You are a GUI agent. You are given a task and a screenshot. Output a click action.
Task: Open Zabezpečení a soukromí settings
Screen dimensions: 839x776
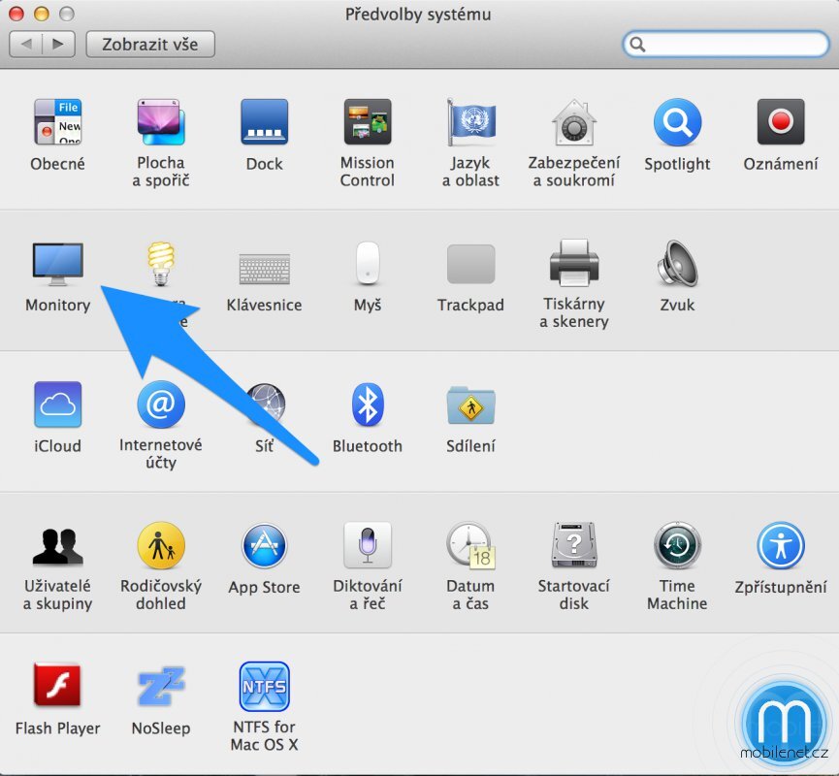pyautogui.click(x=573, y=122)
